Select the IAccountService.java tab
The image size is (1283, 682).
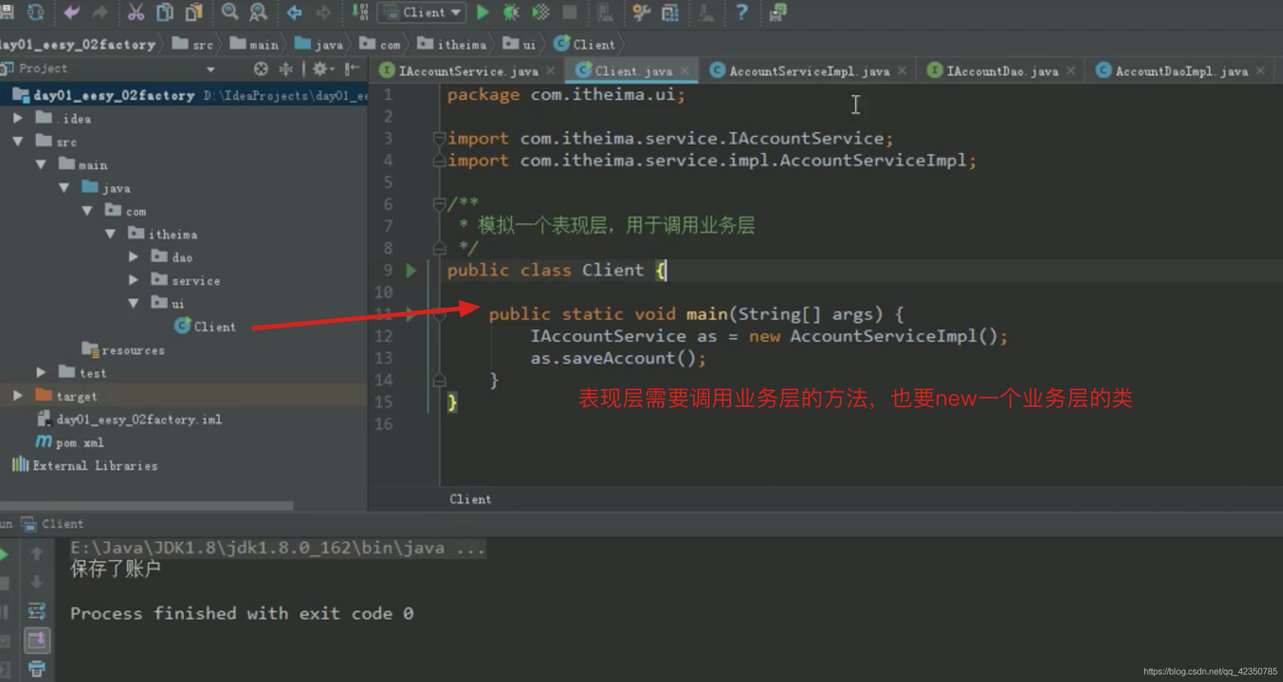[x=467, y=70]
